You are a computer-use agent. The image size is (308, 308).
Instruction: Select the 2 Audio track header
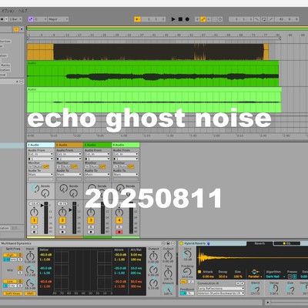pos(69,145)
